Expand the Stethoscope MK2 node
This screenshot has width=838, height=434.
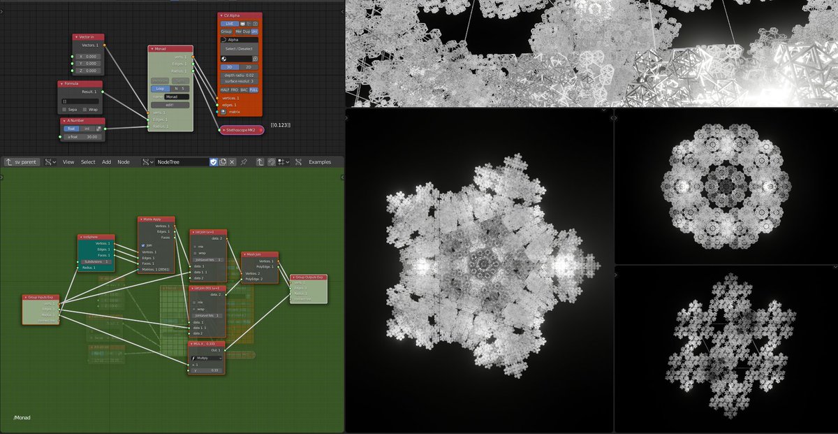pyautogui.click(x=224, y=130)
